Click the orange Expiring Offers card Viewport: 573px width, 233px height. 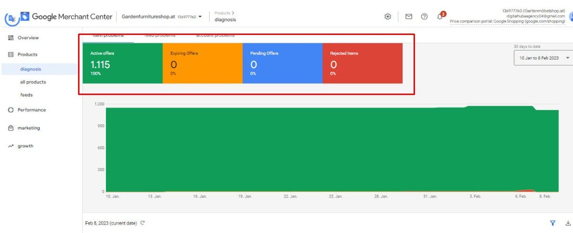[x=203, y=63]
